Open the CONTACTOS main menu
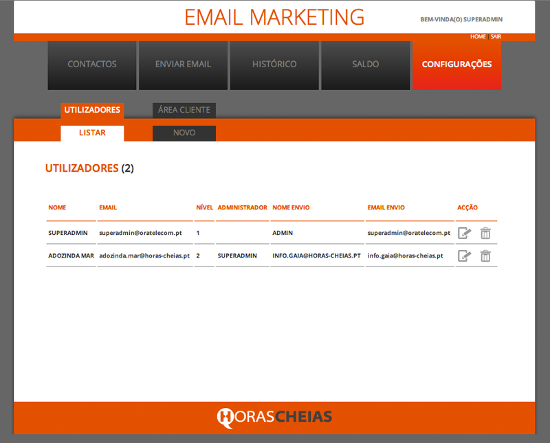Viewport: 550px width, 443px height. [92, 65]
